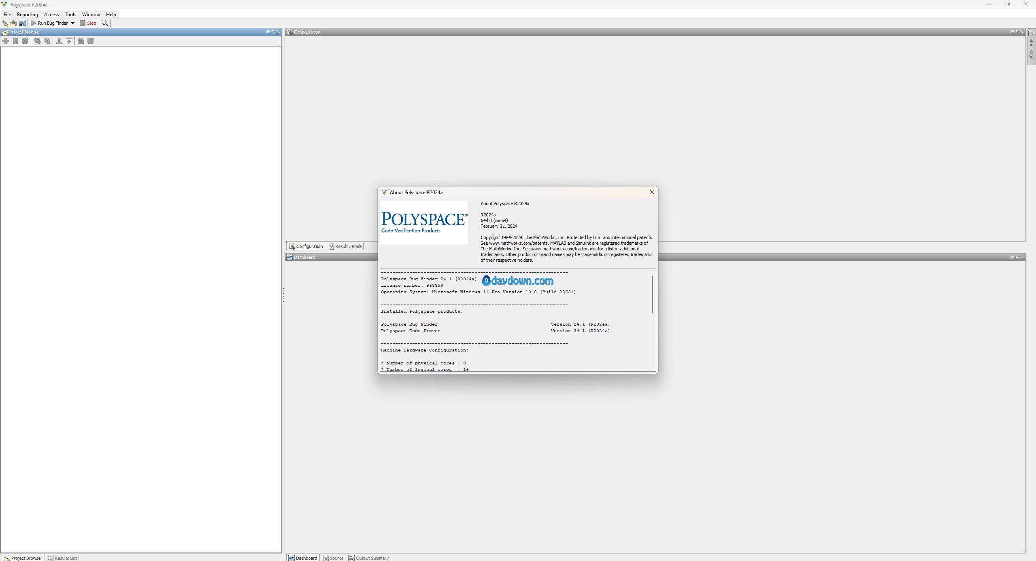Open the File menu
The height and width of the screenshot is (561, 1036).
(x=7, y=14)
